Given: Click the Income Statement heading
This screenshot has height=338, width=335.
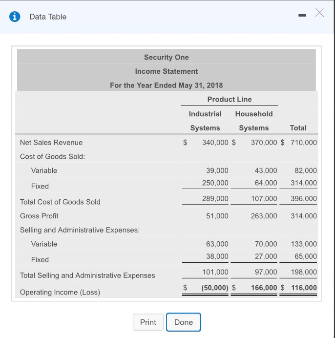Looking at the screenshot, I should coord(167,71).
